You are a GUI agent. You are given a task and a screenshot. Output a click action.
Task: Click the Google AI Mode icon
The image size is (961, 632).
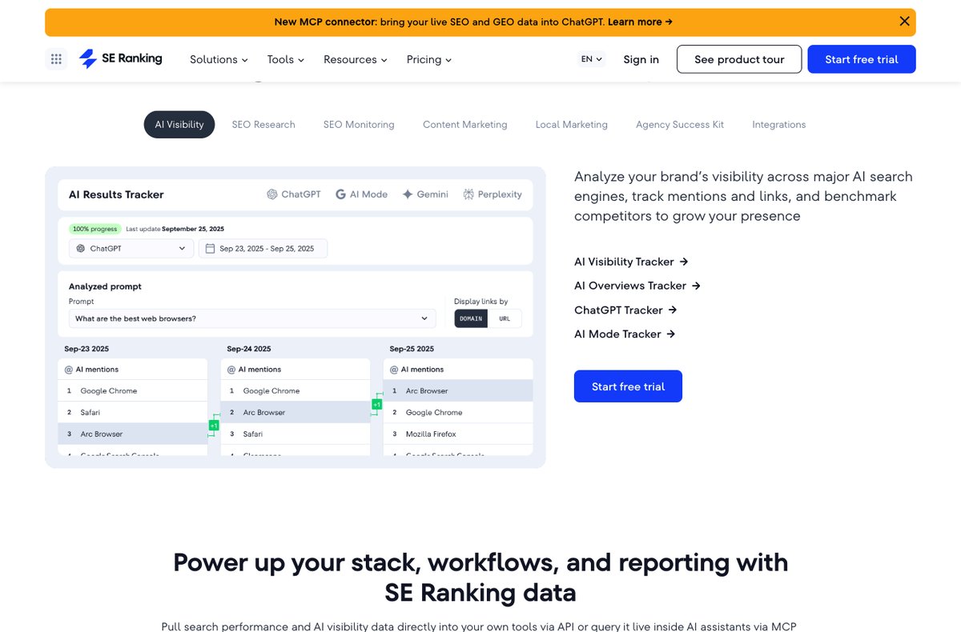click(340, 194)
